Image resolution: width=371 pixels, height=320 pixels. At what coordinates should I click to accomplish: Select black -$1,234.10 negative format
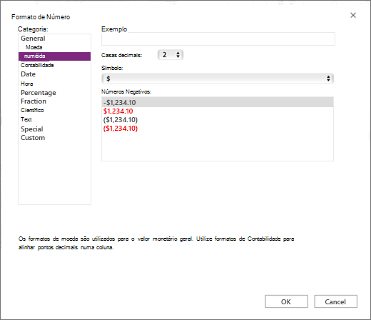218,102
